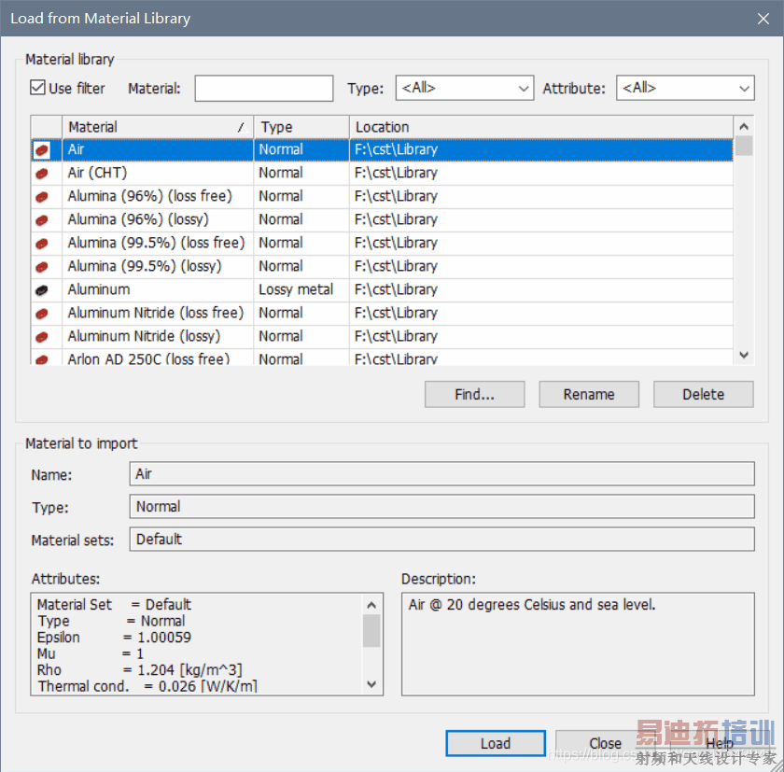Click the Thermal cond. attribute line
This screenshot has height=772, width=784.
click(147, 686)
